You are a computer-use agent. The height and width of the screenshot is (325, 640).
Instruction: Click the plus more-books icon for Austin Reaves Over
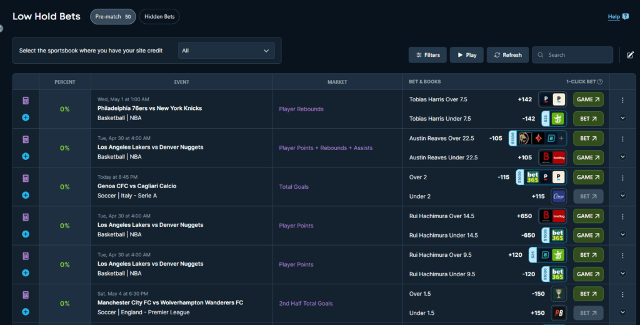(562, 138)
